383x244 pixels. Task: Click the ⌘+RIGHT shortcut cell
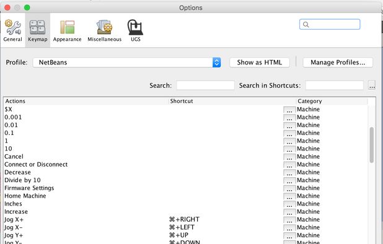(184, 219)
